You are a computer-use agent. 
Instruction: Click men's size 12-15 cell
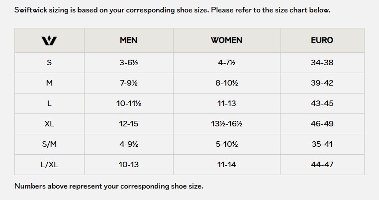(x=129, y=124)
